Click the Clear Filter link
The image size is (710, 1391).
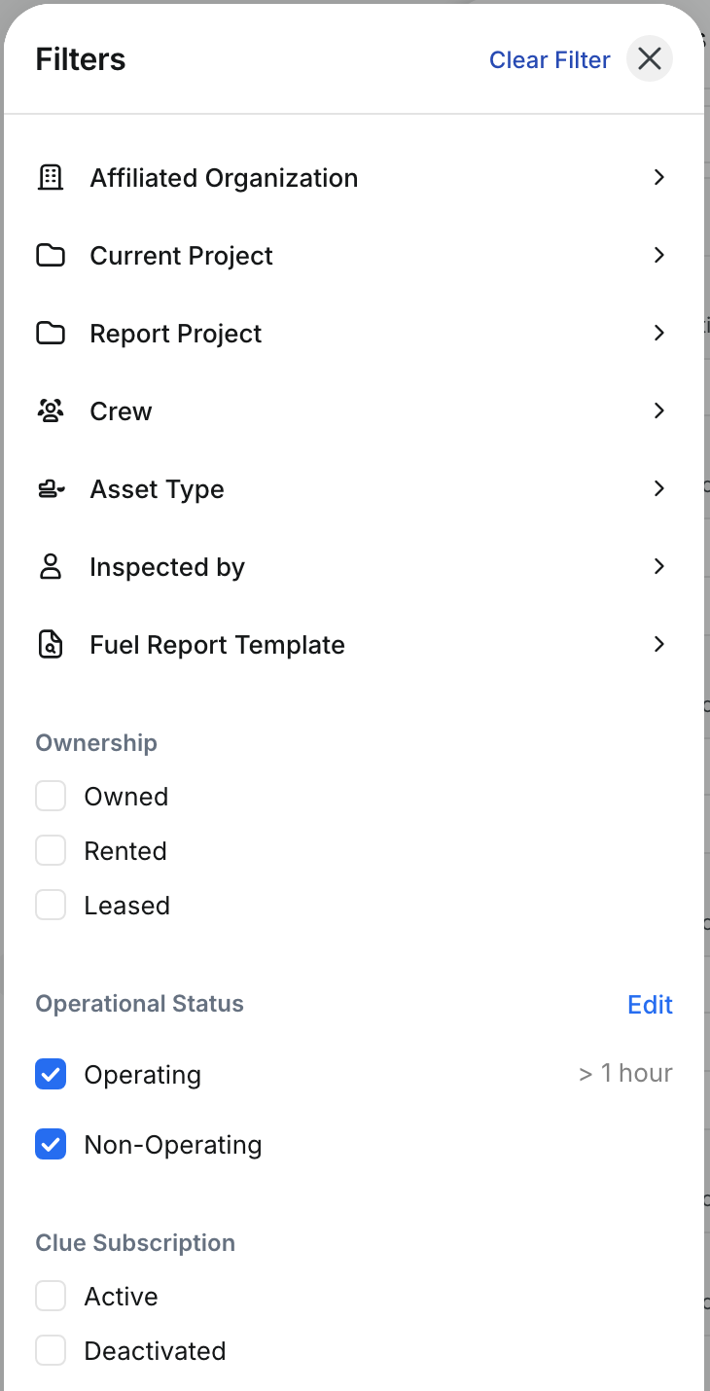tap(550, 60)
